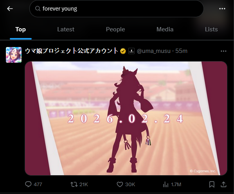This screenshot has height=194, width=234.
Task: Open the Media tab
Action: click(165, 29)
